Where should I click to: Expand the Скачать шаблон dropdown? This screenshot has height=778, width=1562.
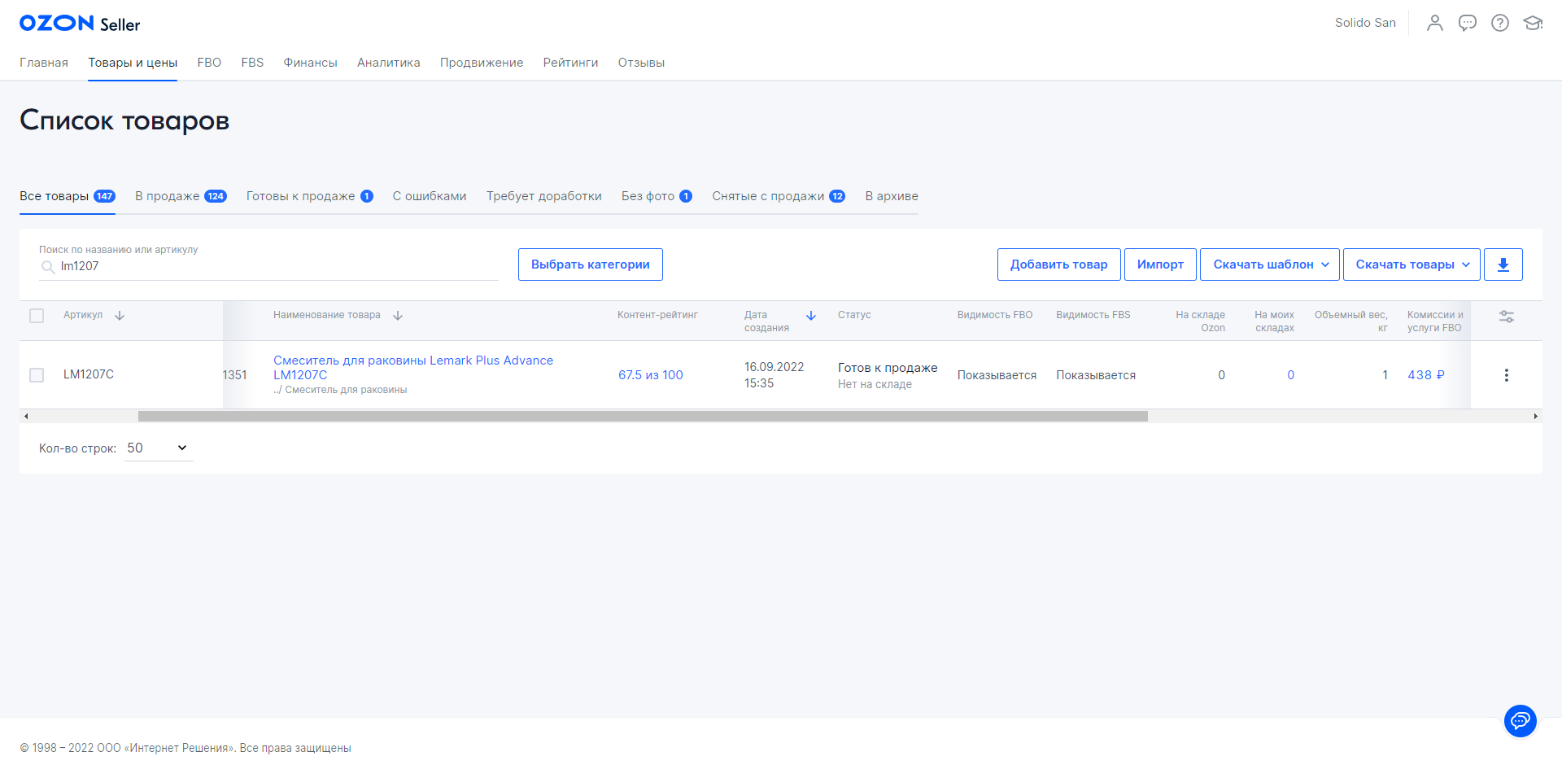[x=1269, y=264]
